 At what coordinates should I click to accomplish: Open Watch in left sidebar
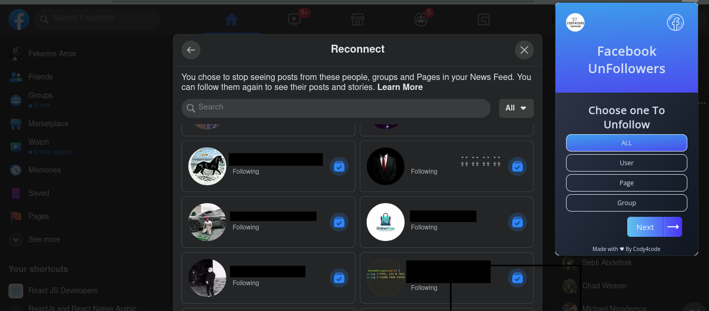[80, 147]
